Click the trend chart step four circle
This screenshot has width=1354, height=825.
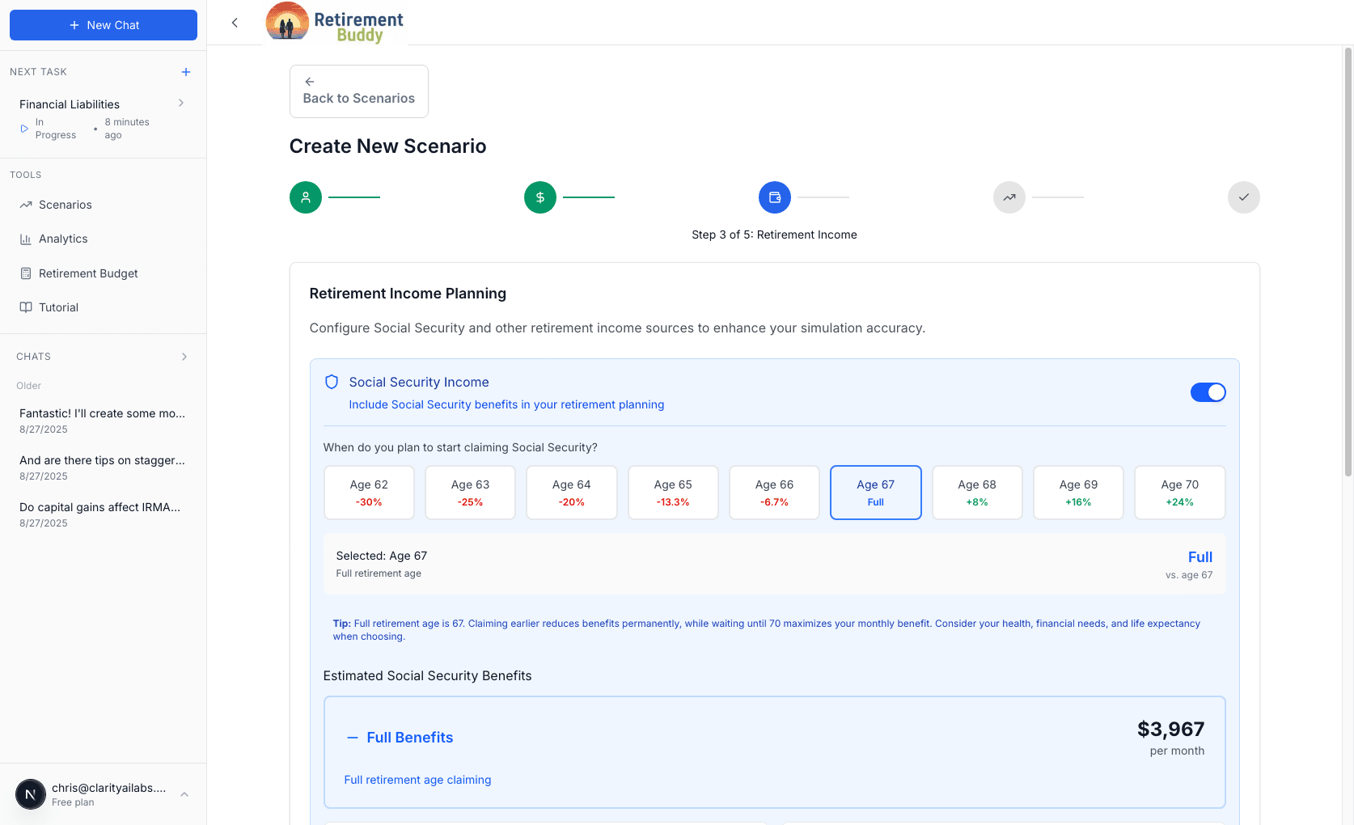pyautogui.click(x=1009, y=197)
